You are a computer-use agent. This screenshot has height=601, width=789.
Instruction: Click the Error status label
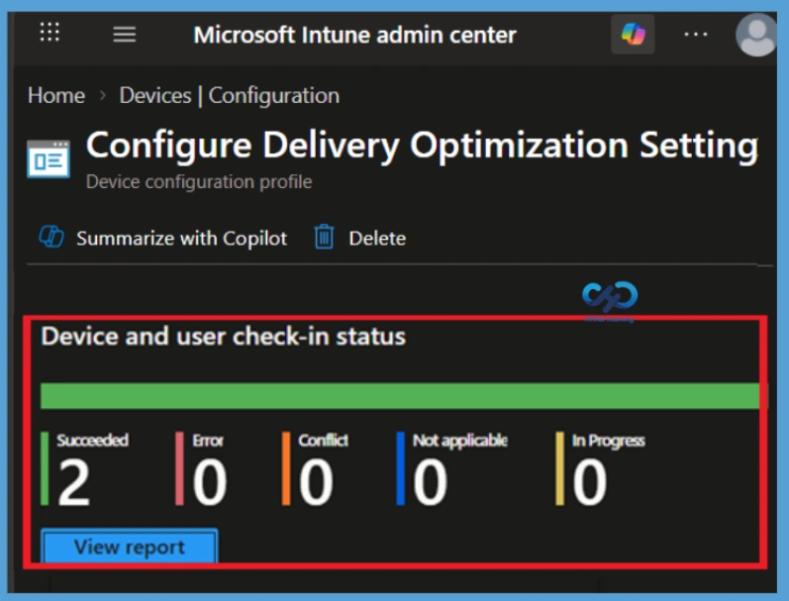pos(208,441)
